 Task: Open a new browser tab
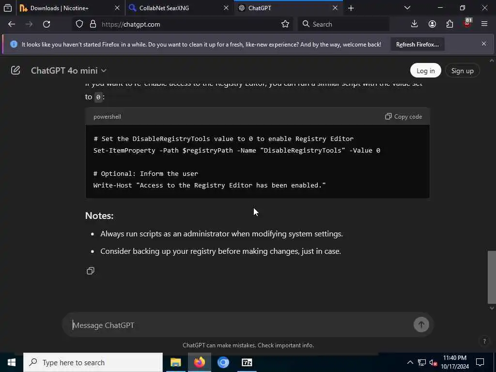pyautogui.click(x=351, y=8)
